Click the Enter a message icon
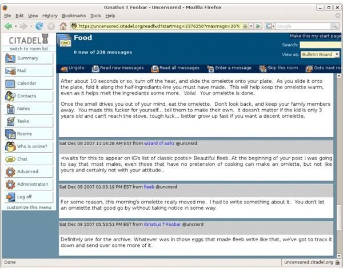 [x=210, y=69]
